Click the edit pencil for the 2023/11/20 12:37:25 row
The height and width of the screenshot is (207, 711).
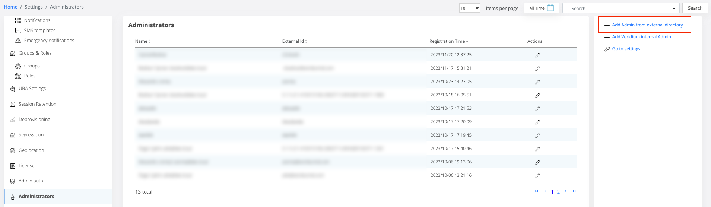coord(537,55)
